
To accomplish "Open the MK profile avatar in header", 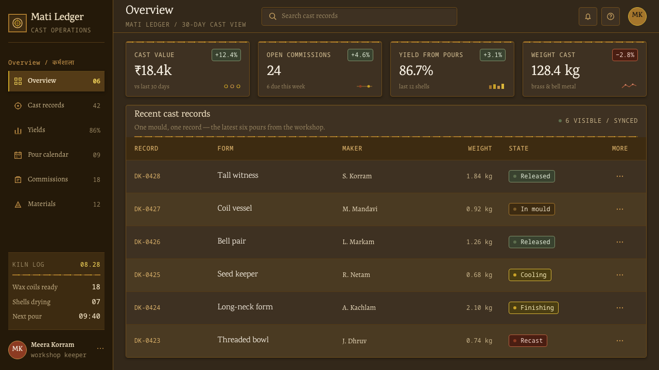I will (637, 16).
